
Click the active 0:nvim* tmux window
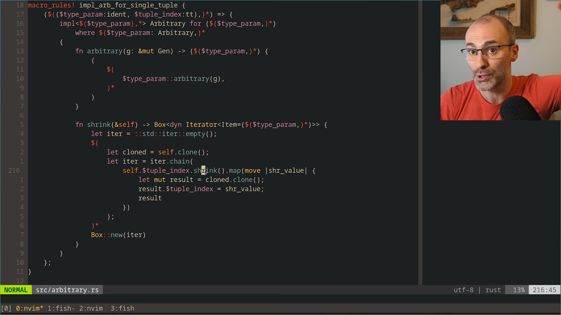click(29, 308)
